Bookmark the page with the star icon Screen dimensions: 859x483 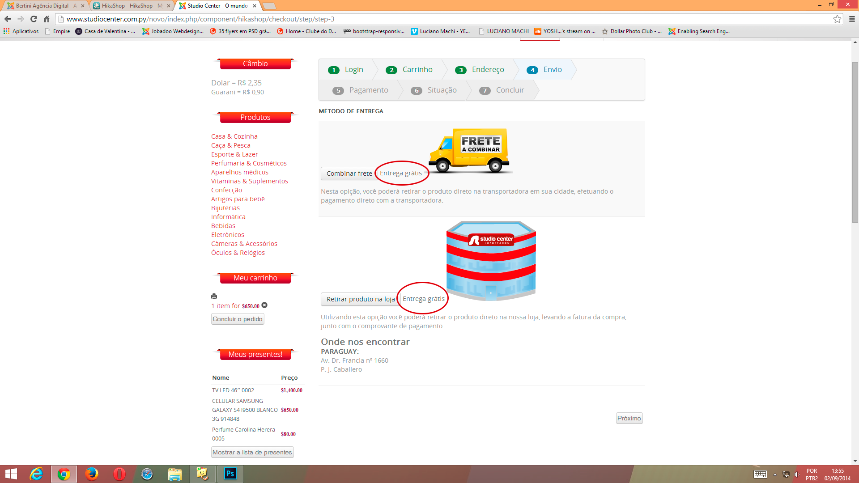click(837, 19)
